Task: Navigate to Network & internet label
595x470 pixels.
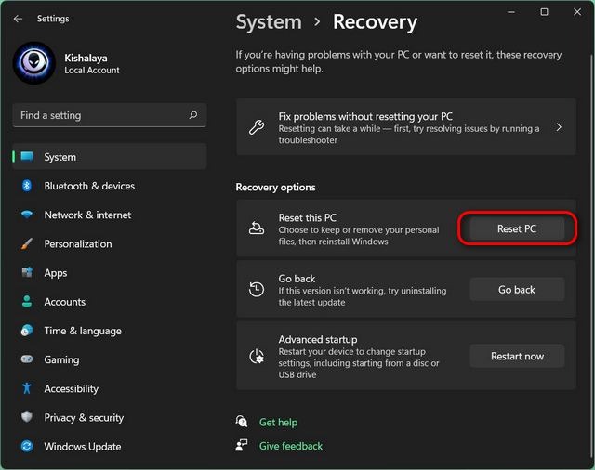Action: pyautogui.click(x=87, y=215)
